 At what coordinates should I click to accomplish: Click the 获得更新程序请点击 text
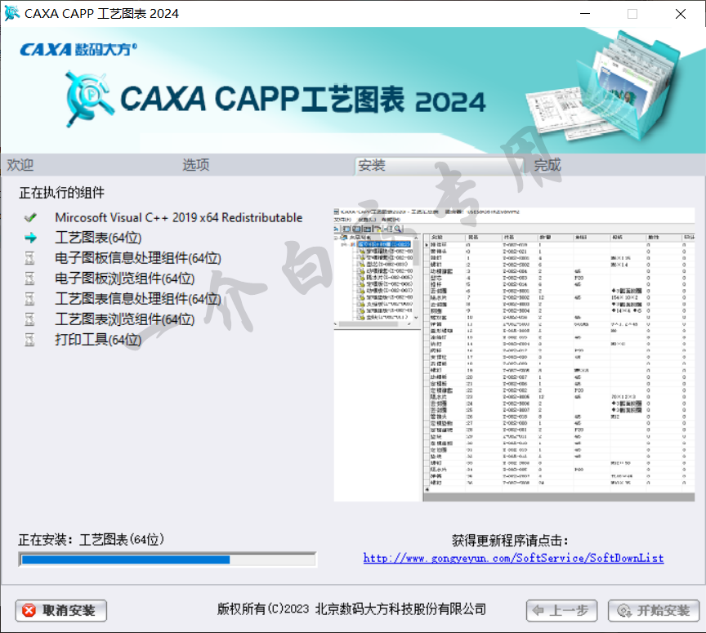point(510,540)
